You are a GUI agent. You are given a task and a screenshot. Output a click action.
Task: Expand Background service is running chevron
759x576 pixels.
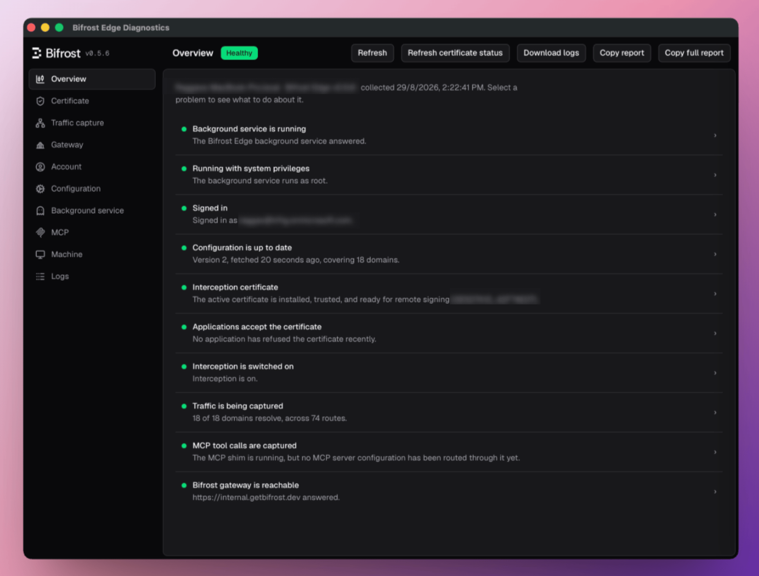point(715,135)
